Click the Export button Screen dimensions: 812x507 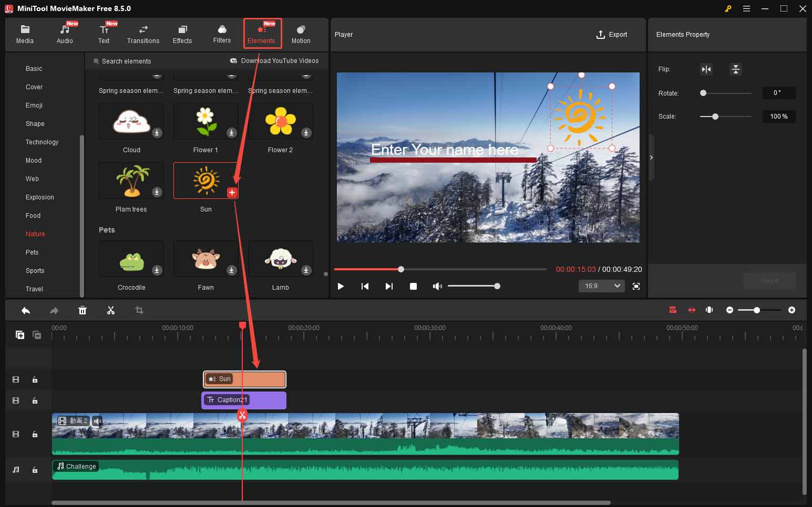612,34
